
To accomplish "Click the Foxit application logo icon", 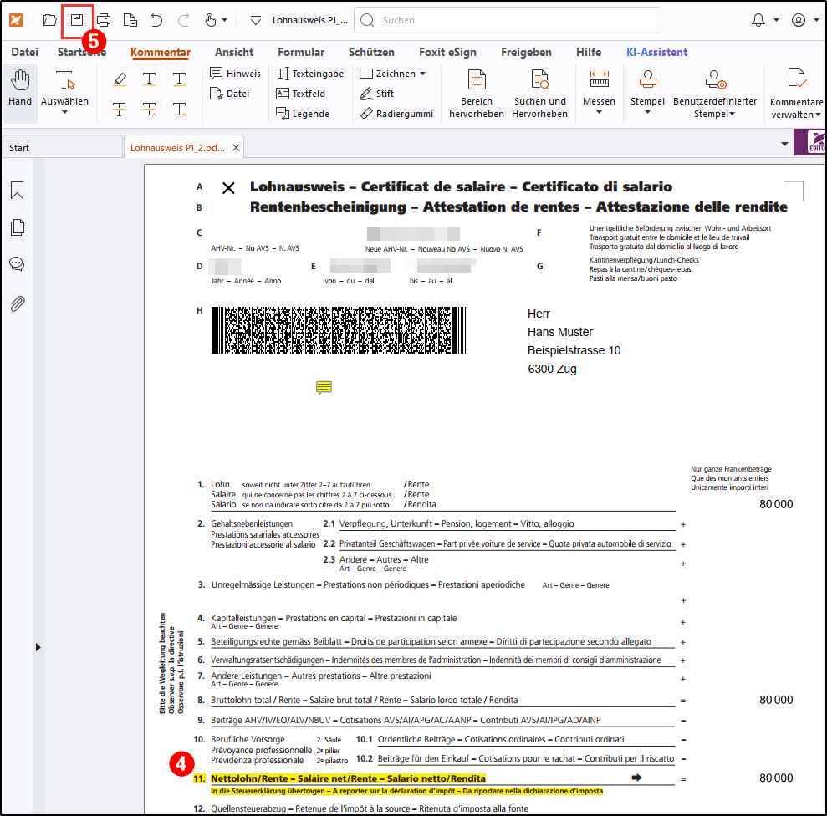I will coord(16,20).
